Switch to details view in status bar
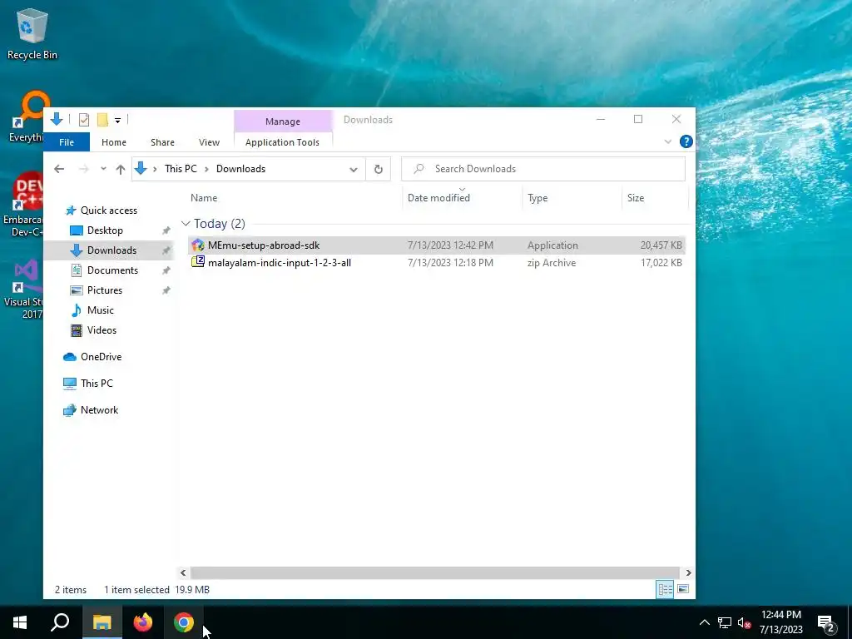The image size is (852, 639). [665, 590]
